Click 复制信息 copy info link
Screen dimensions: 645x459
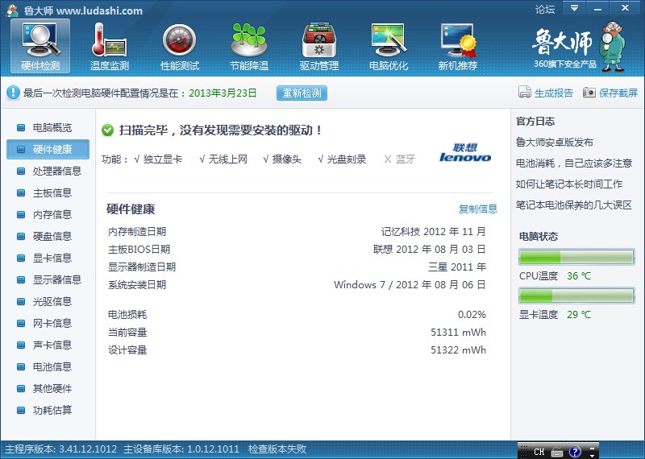478,209
